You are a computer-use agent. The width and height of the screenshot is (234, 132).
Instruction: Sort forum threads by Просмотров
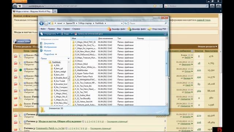click(x=211, y=51)
